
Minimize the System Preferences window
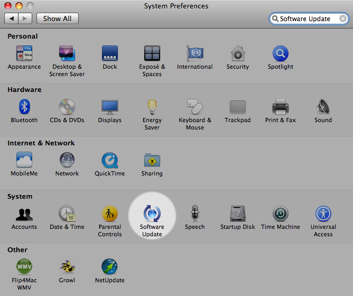point(19,6)
